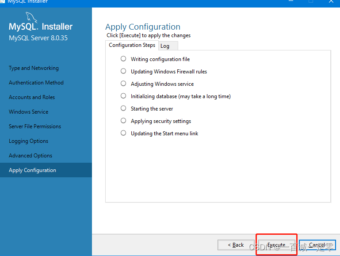
Task: Click the Starting the server status circle
Action: (x=123, y=108)
